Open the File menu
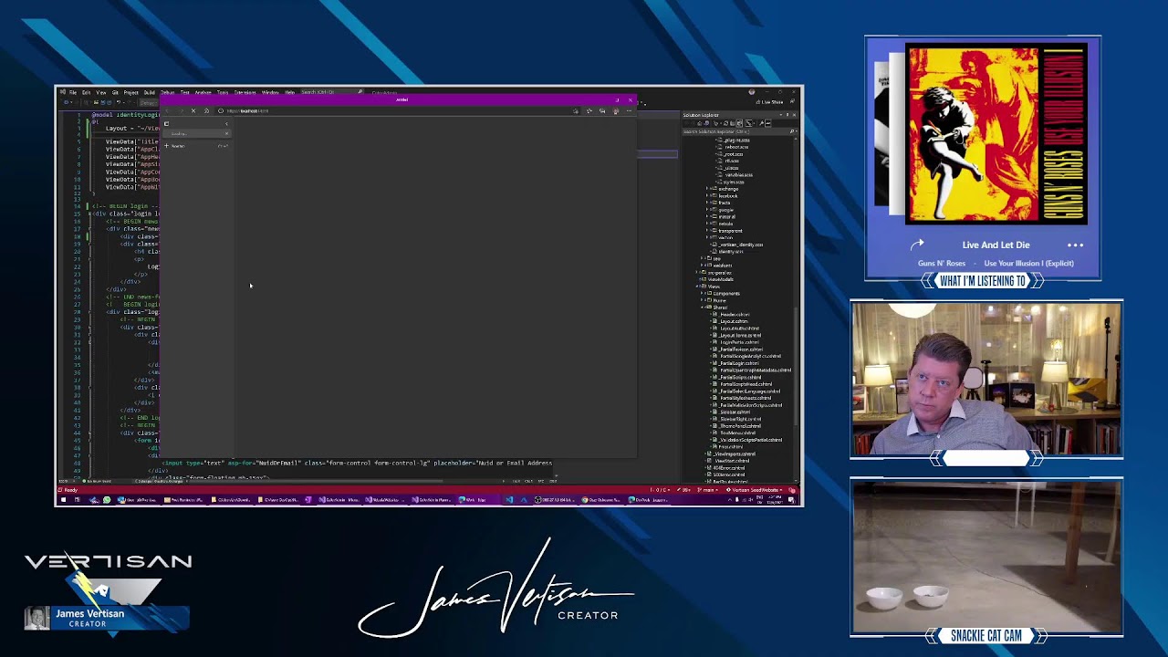Viewport: 1168px width, 657px height. (73, 92)
